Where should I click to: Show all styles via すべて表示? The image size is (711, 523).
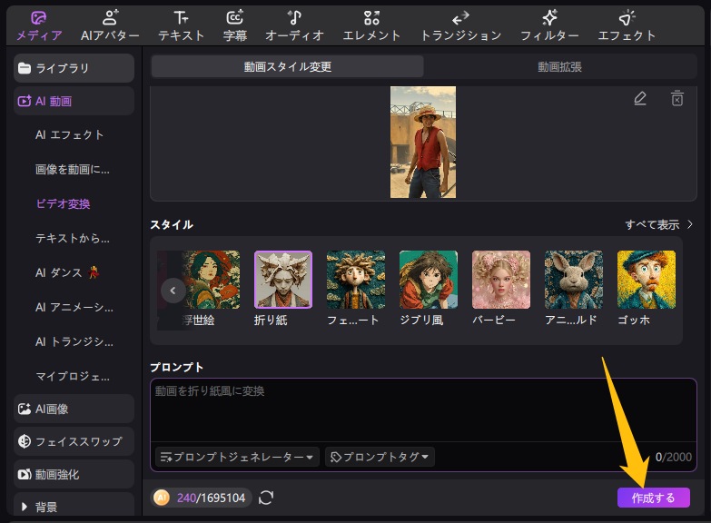(x=659, y=224)
